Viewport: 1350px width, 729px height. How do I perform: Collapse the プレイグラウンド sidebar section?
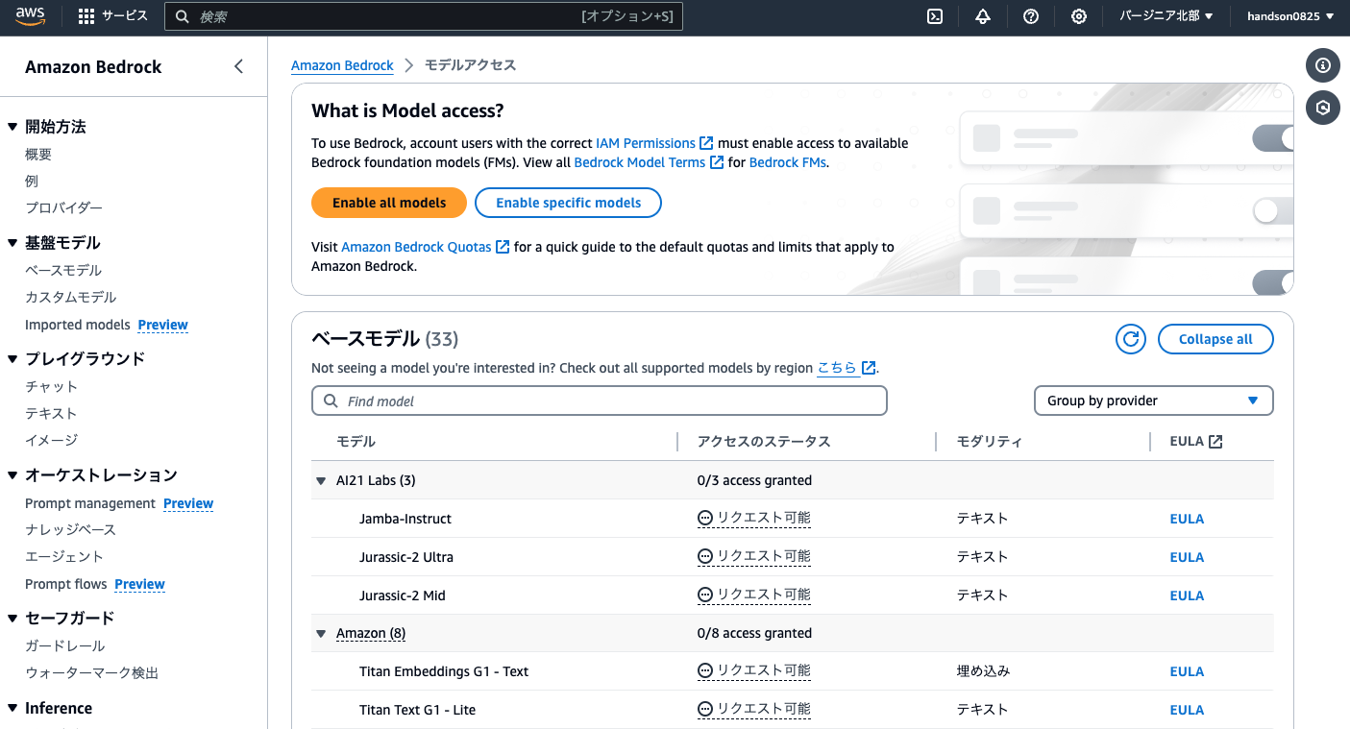pos(12,359)
